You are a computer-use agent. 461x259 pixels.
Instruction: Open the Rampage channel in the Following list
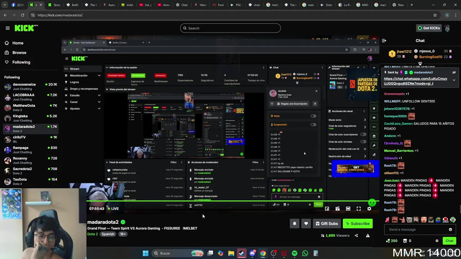pos(31,150)
